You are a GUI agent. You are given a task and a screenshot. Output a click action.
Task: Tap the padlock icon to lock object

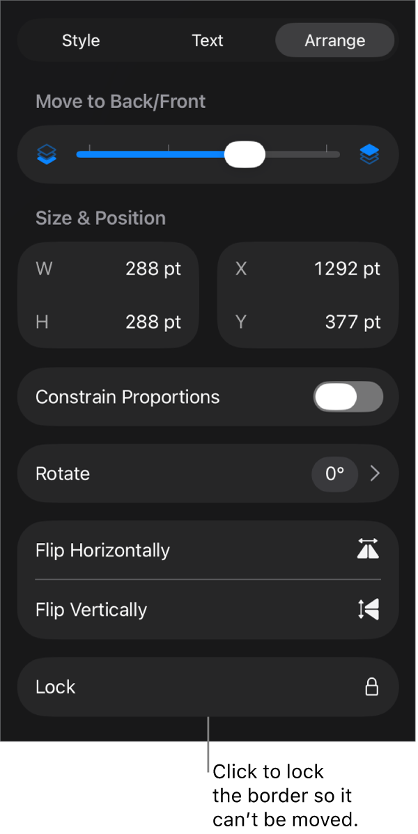[x=371, y=686]
